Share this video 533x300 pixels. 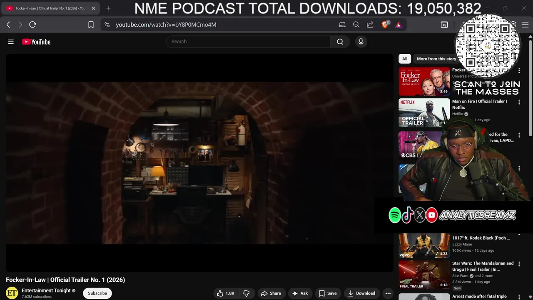(x=271, y=293)
